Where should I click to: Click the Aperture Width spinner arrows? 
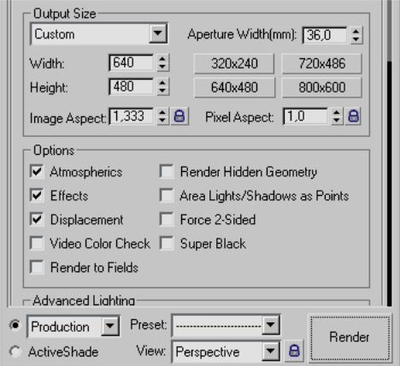coord(356,35)
